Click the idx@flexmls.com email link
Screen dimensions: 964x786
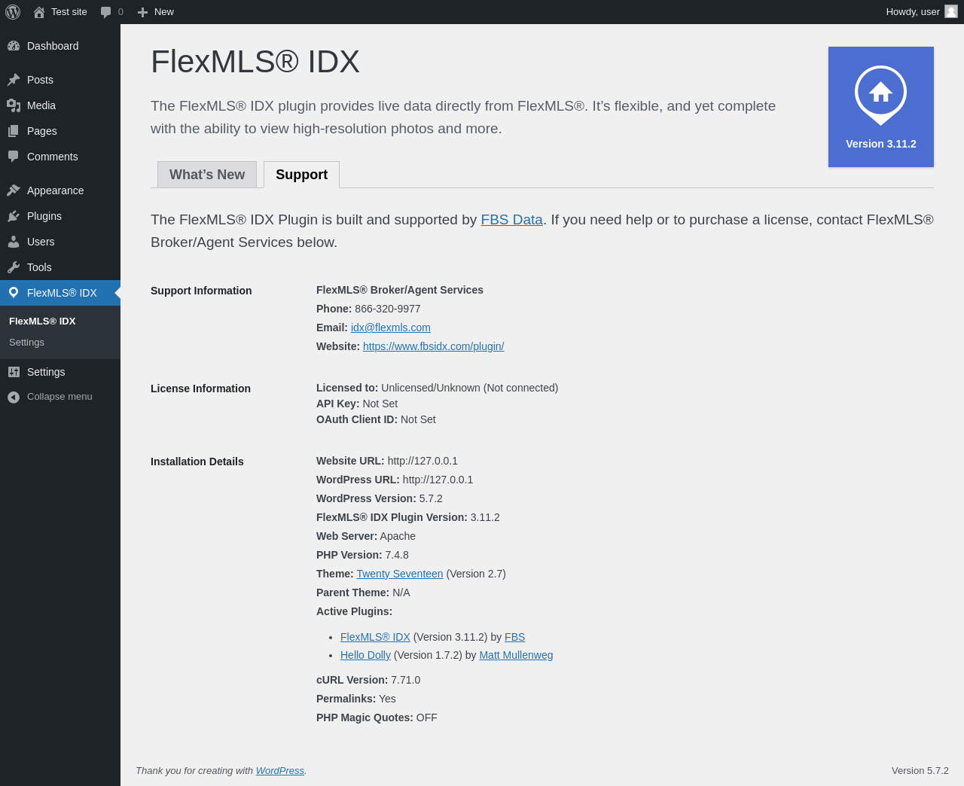pyautogui.click(x=391, y=327)
